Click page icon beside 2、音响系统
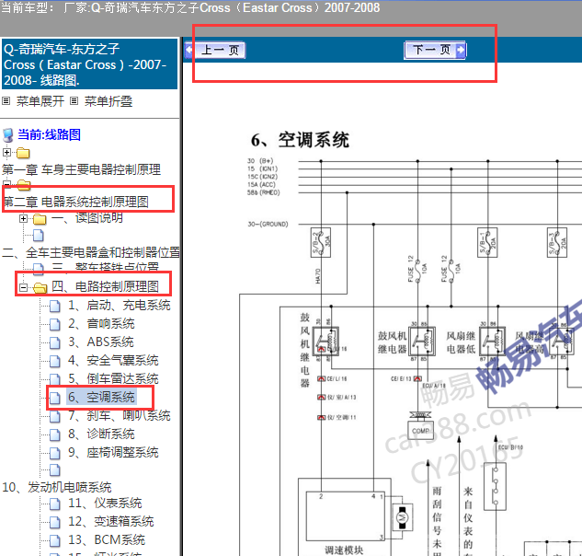582x556 pixels. click(54, 324)
